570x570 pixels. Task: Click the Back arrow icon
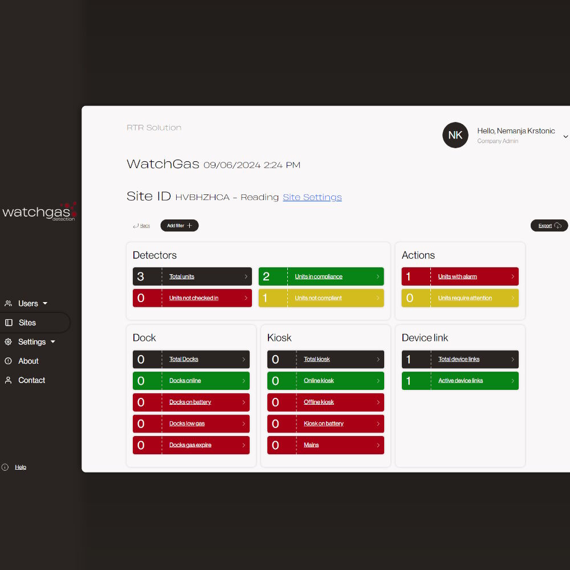[136, 226]
